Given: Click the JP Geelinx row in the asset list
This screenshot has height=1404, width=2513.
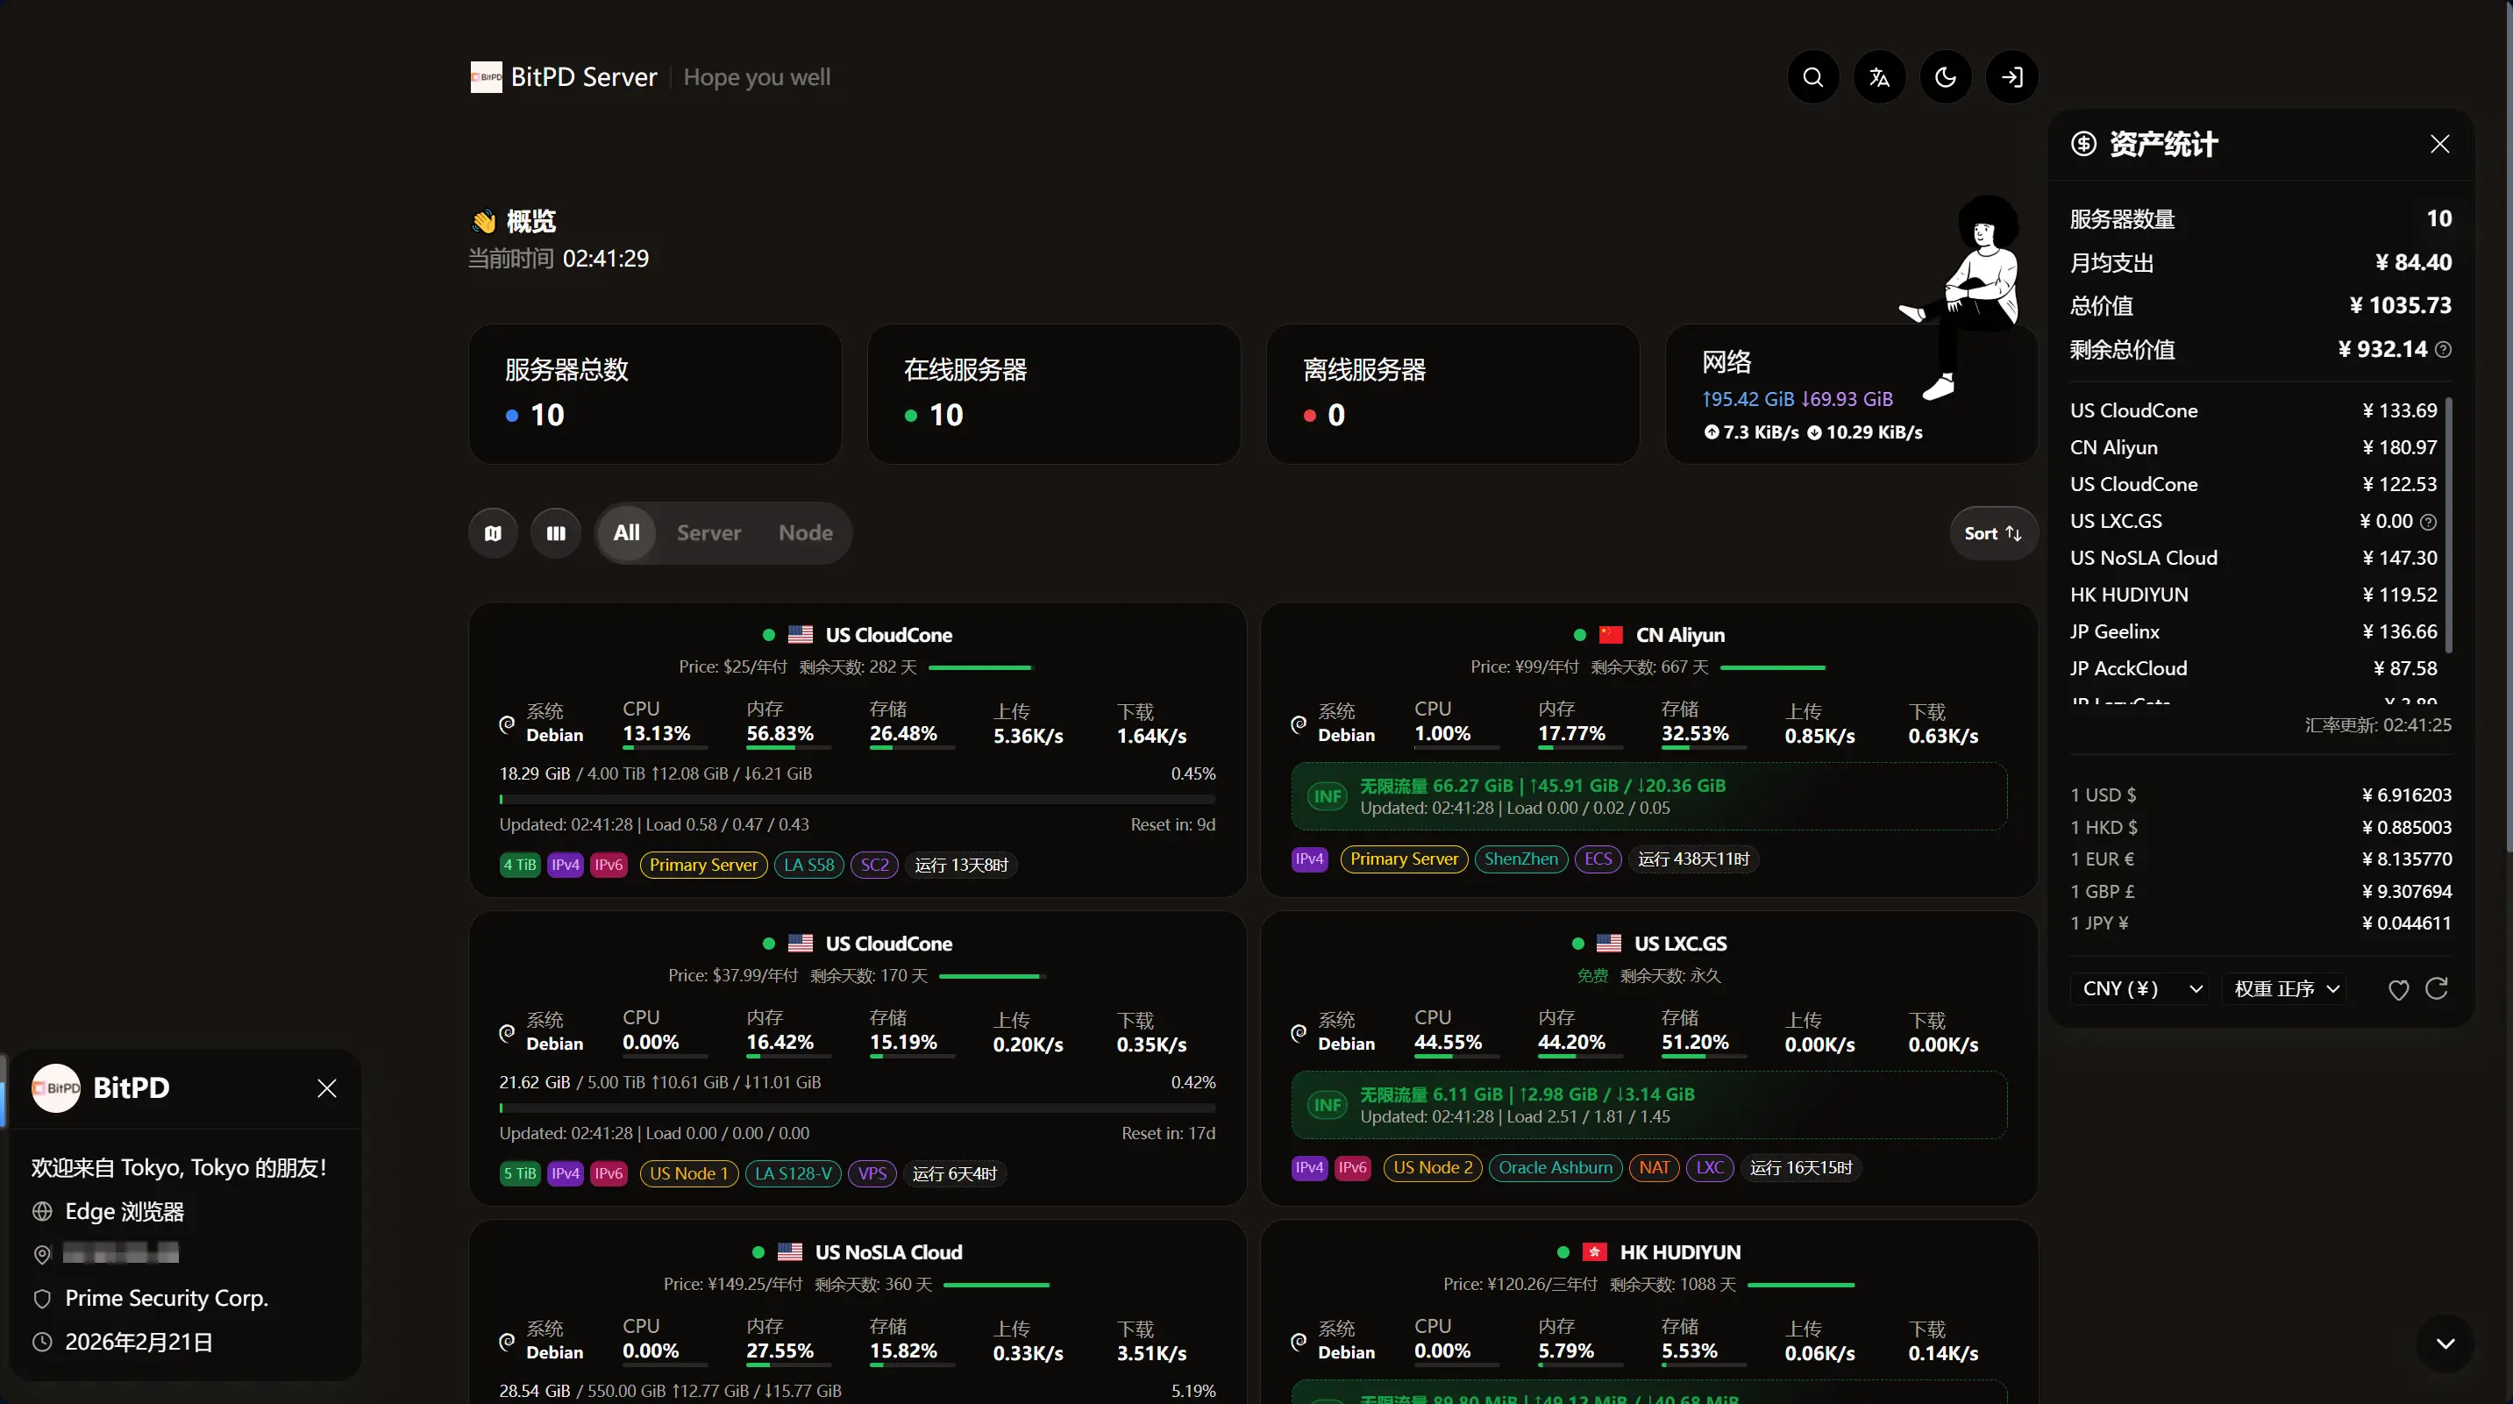Looking at the screenshot, I should coord(2253,632).
